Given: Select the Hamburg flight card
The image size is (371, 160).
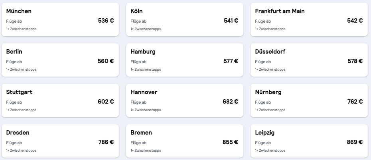Looking at the screenshot, I should tap(184, 60).
